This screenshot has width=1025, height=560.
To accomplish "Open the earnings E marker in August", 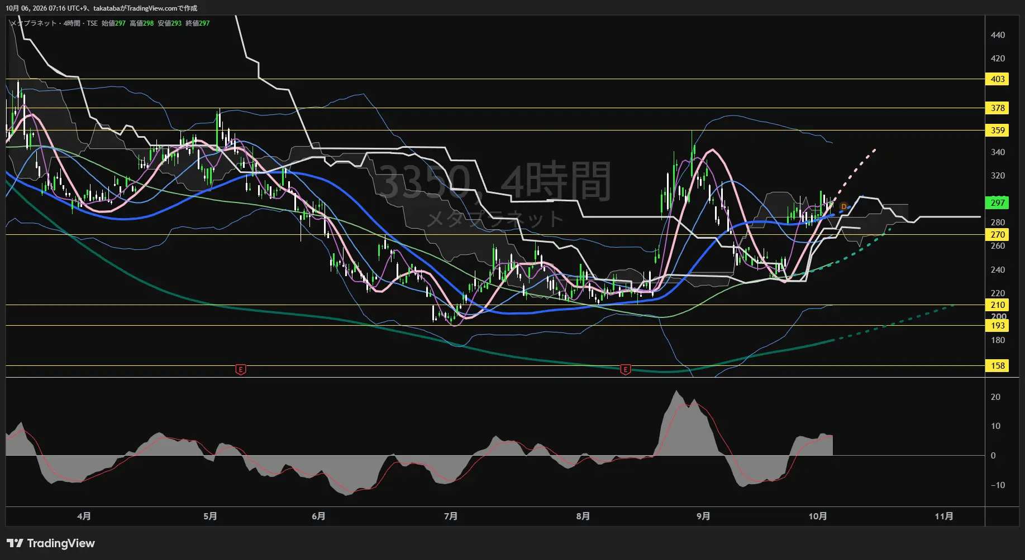I will coord(625,369).
